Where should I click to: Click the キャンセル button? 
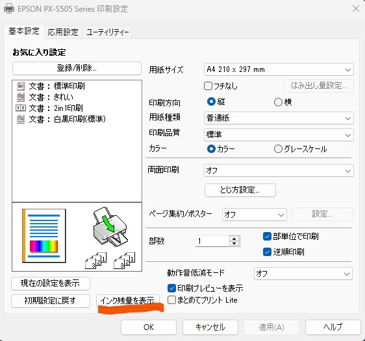click(x=210, y=327)
